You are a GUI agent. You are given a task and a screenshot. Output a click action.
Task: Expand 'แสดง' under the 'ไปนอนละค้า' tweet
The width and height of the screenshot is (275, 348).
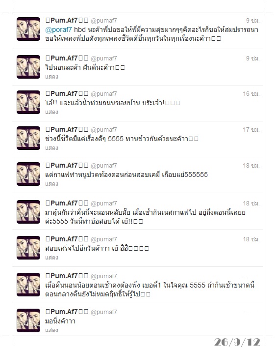point(51,77)
